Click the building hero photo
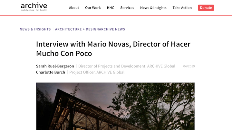 (115, 106)
